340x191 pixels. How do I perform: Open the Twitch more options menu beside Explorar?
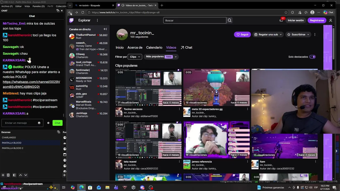pos(97,20)
